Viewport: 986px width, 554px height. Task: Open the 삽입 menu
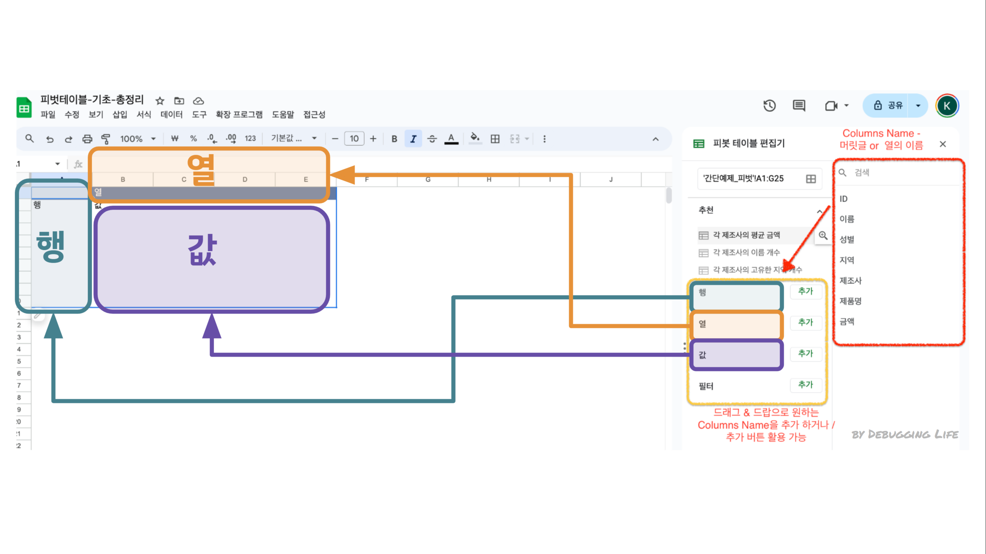[120, 115]
